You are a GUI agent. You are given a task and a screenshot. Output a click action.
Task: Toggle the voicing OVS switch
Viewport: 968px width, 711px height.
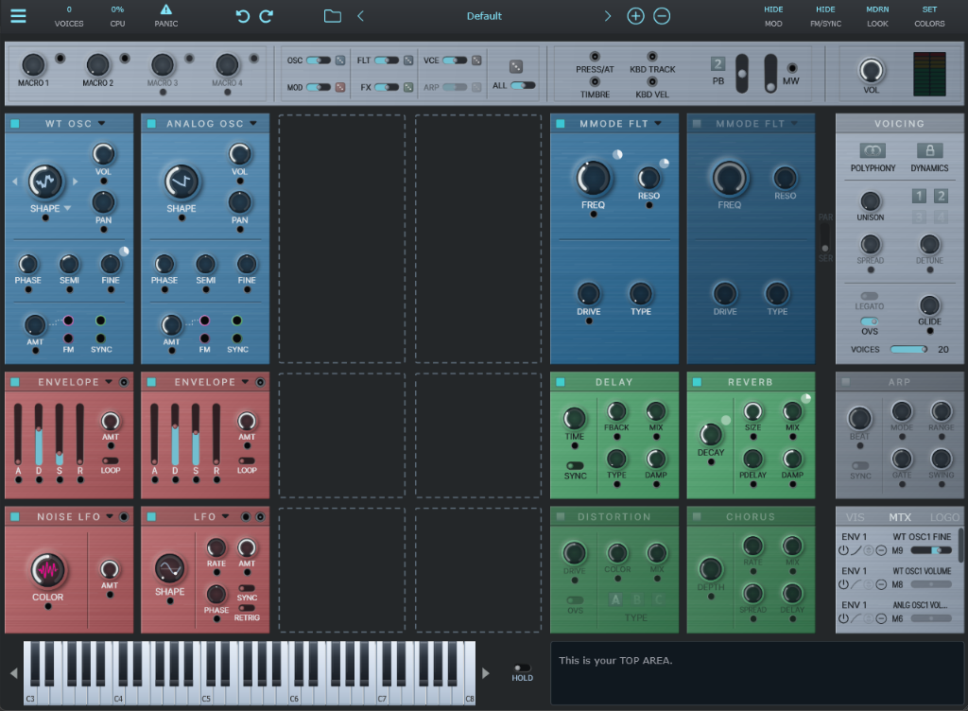coord(870,321)
